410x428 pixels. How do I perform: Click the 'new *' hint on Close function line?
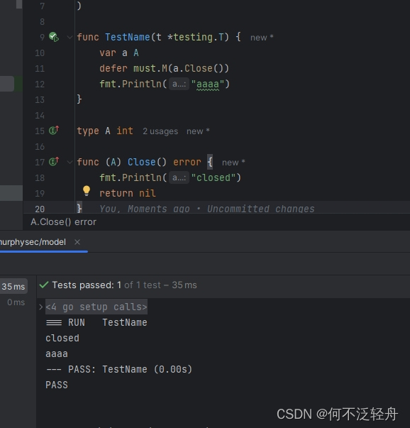click(233, 163)
